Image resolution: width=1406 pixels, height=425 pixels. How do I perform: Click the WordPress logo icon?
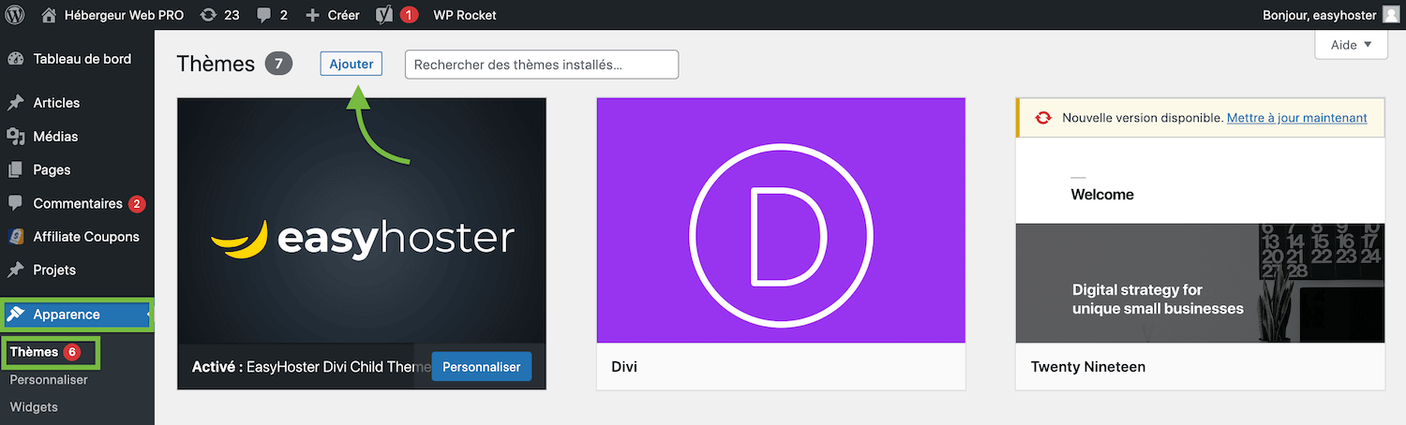click(15, 15)
